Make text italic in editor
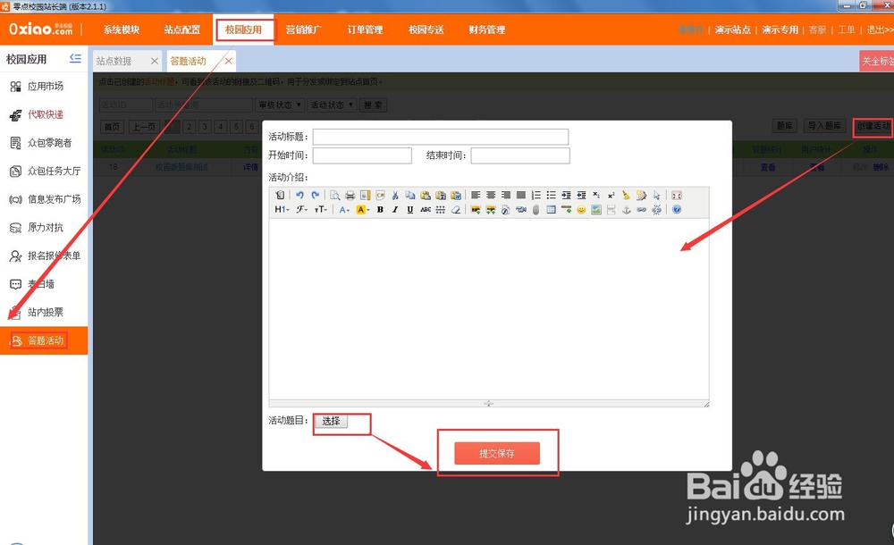The width and height of the screenshot is (894, 545). [395, 209]
